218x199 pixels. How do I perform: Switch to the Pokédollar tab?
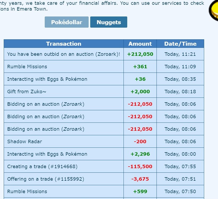pos(67,22)
